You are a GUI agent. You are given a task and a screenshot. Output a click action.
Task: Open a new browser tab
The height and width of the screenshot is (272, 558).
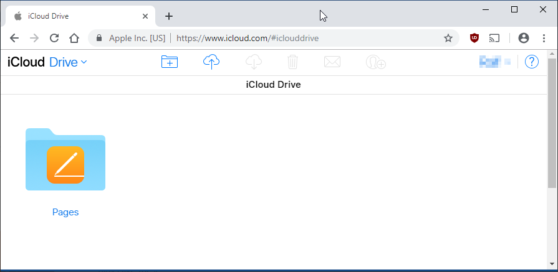[x=169, y=16]
